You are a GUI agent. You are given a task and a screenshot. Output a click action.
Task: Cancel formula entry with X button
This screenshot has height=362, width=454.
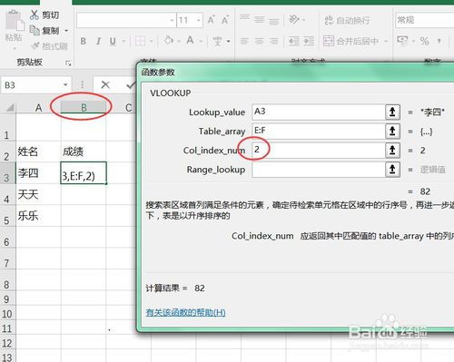click(105, 84)
